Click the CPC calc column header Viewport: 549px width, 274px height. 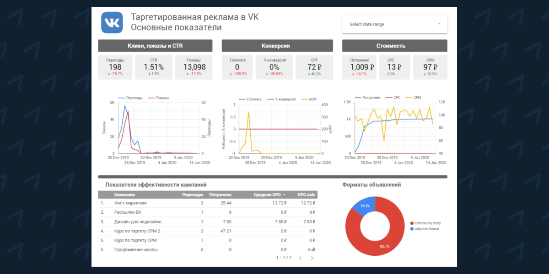coord(307,195)
